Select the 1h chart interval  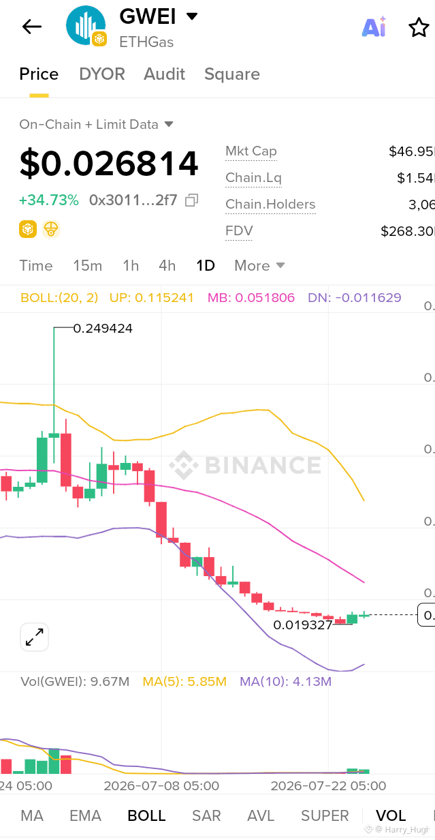131,265
